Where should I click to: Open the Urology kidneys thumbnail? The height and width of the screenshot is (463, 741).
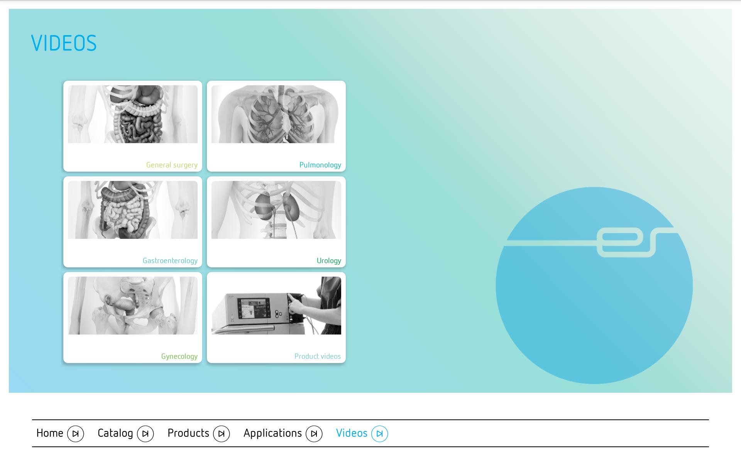(x=276, y=210)
